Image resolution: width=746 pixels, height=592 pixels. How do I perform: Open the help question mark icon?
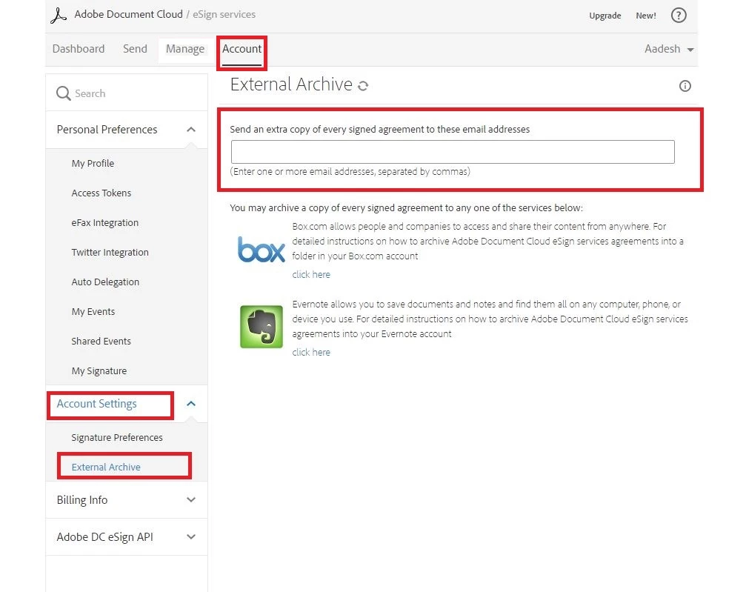tap(679, 16)
